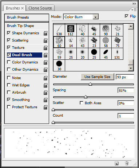The image size is (139, 168).
Task: Pick the brush tip labeled 60
Action: pos(59,42)
